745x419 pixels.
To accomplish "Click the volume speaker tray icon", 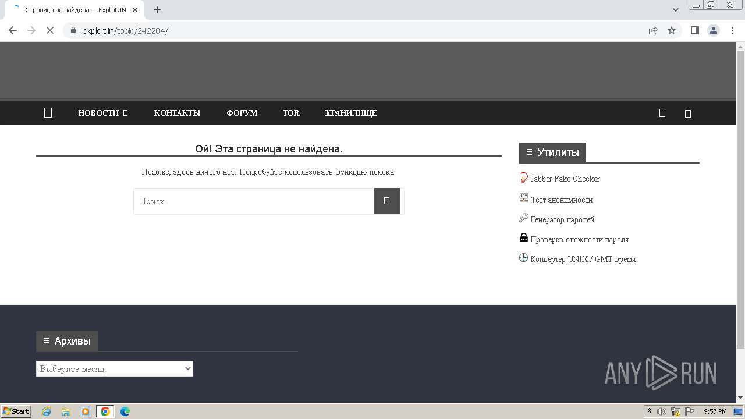I will tap(662, 411).
